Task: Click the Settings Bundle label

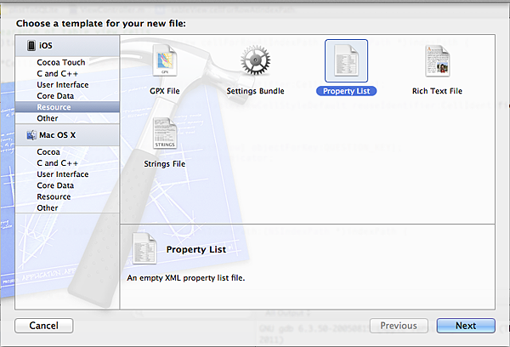Action: [255, 91]
